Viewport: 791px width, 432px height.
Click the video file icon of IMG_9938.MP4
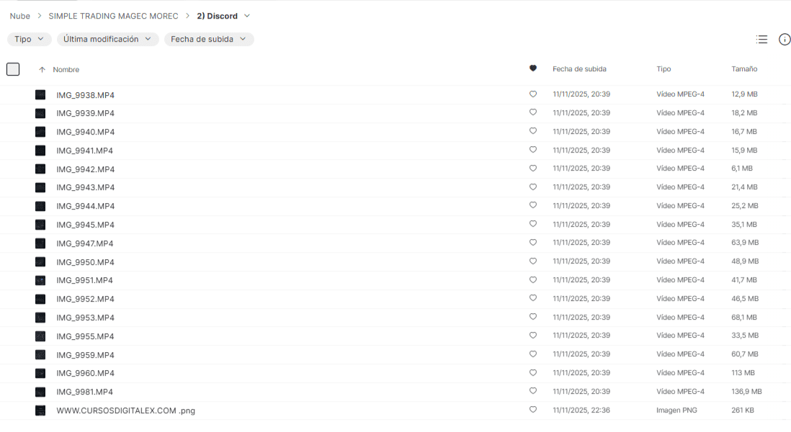pyautogui.click(x=40, y=95)
